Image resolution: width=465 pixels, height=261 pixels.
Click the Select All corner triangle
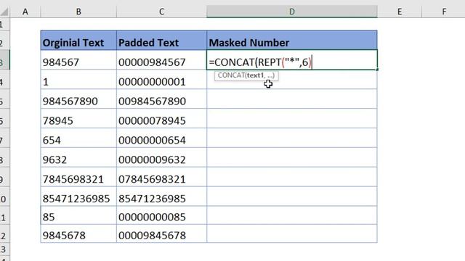click(x=5, y=12)
